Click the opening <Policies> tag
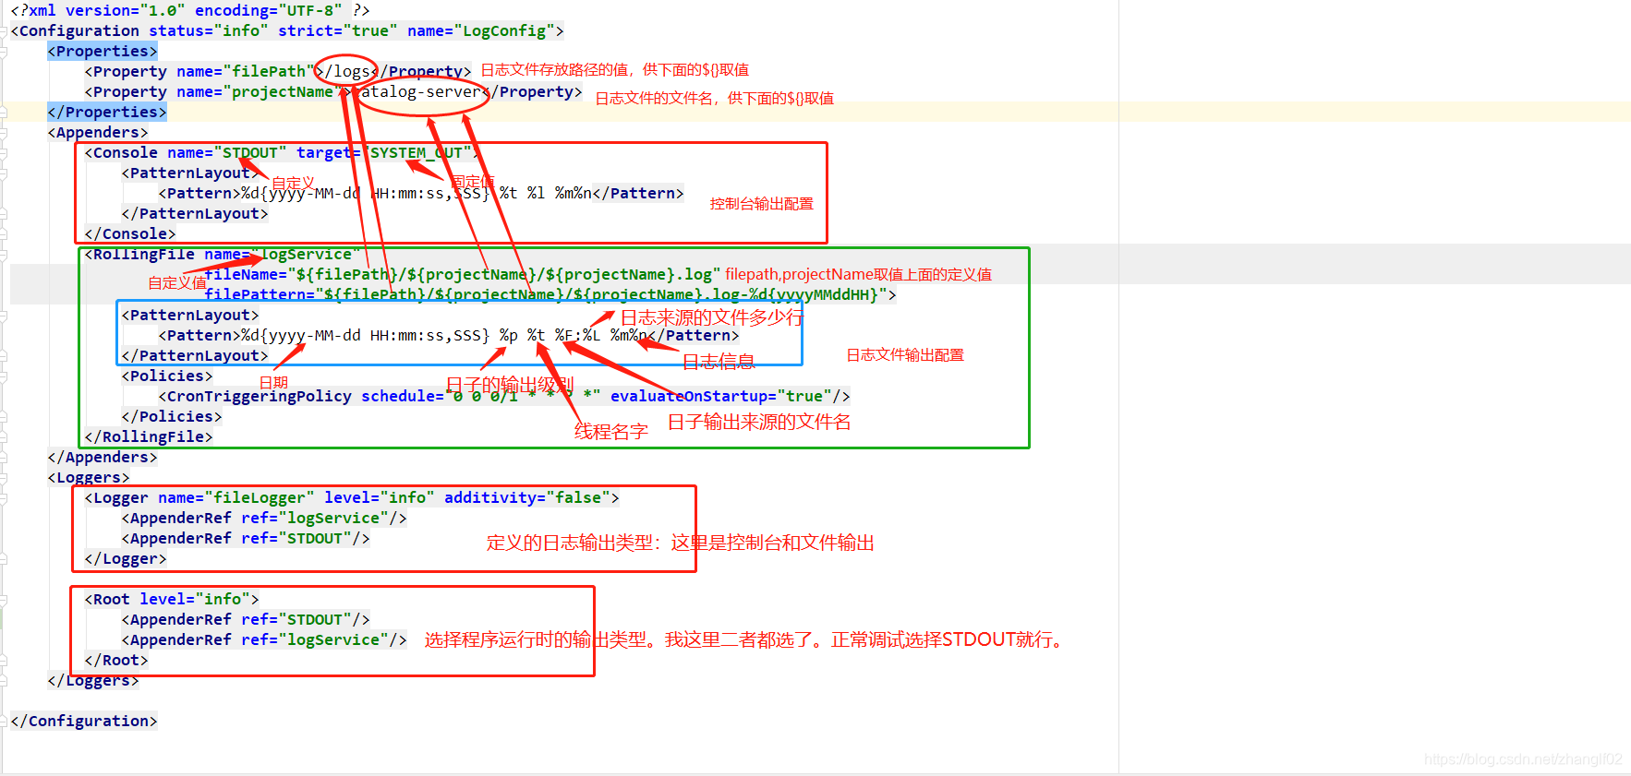The height and width of the screenshot is (776, 1631). pyautogui.click(x=167, y=376)
